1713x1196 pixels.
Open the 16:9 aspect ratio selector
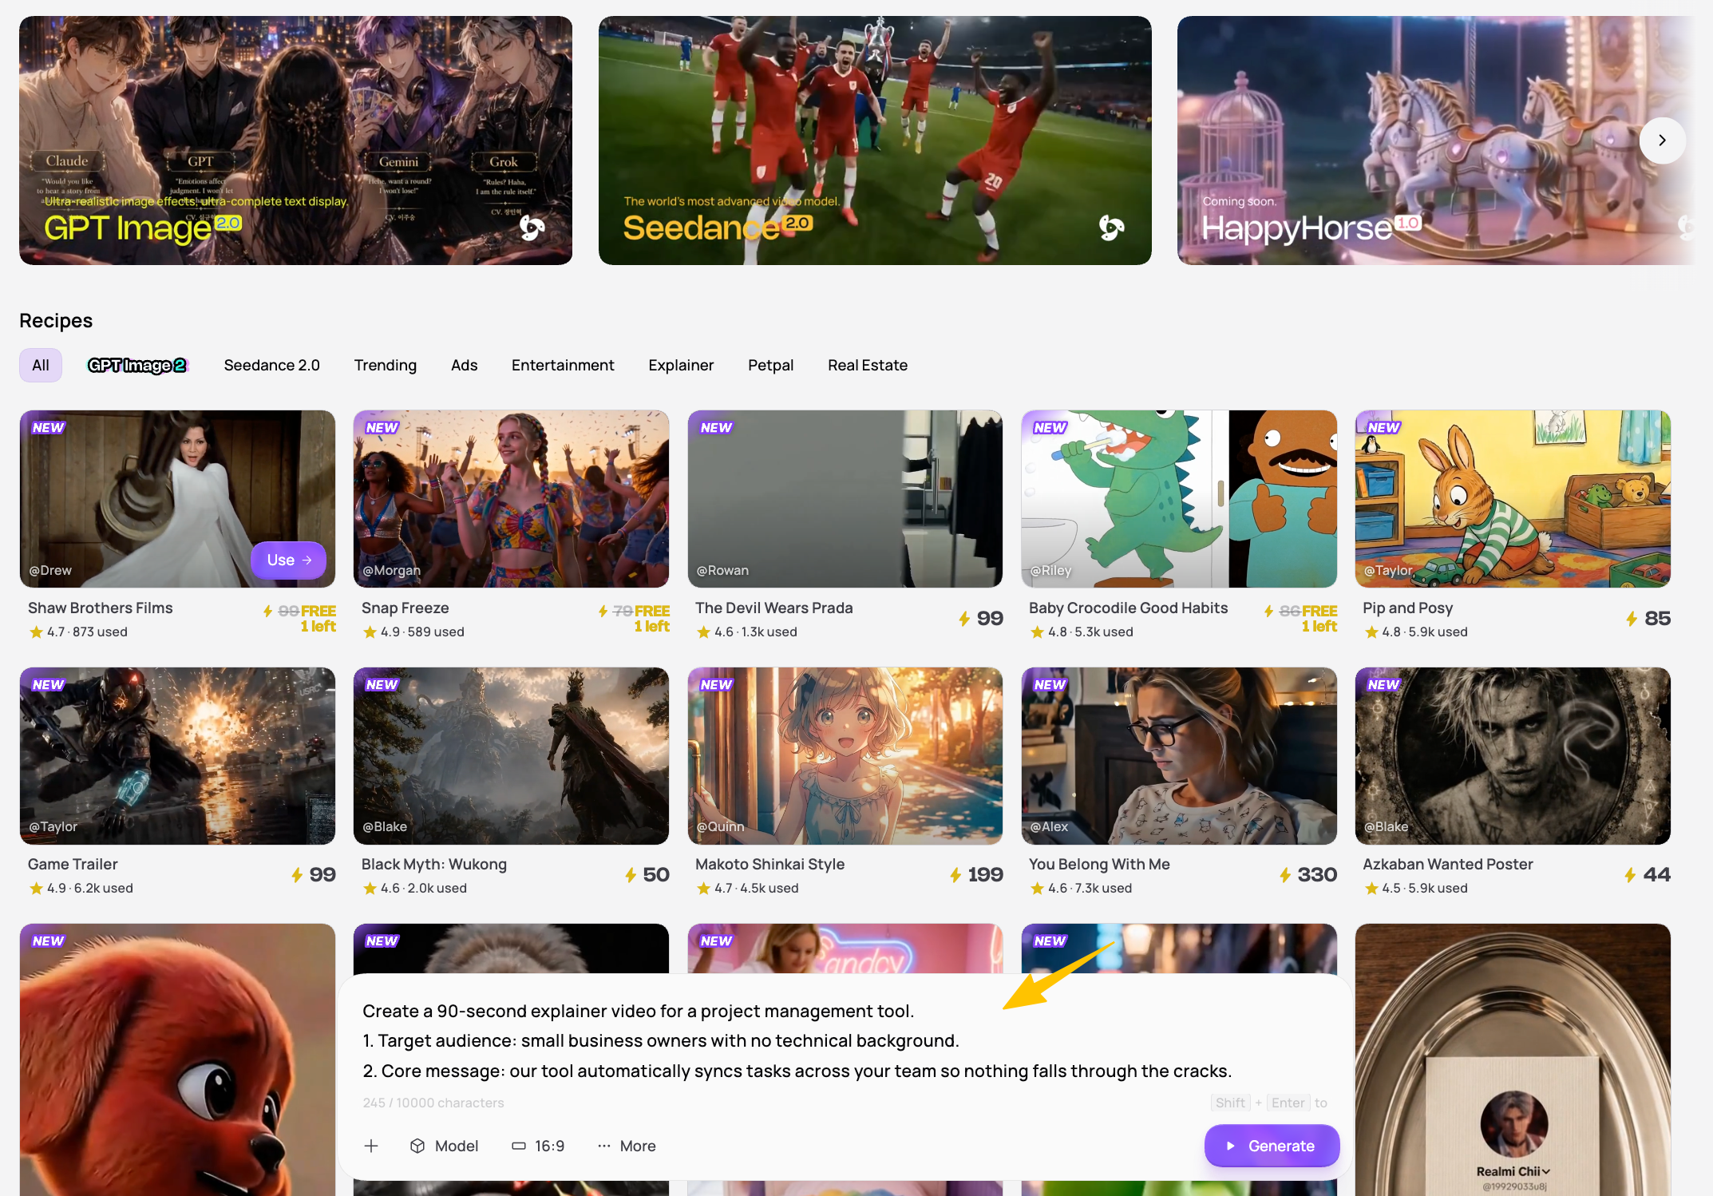tap(538, 1146)
